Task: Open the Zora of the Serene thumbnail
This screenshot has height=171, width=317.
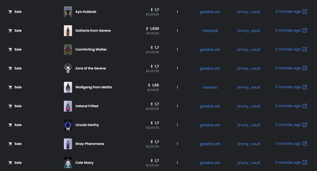Action: pyautogui.click(x=68, y=68)
